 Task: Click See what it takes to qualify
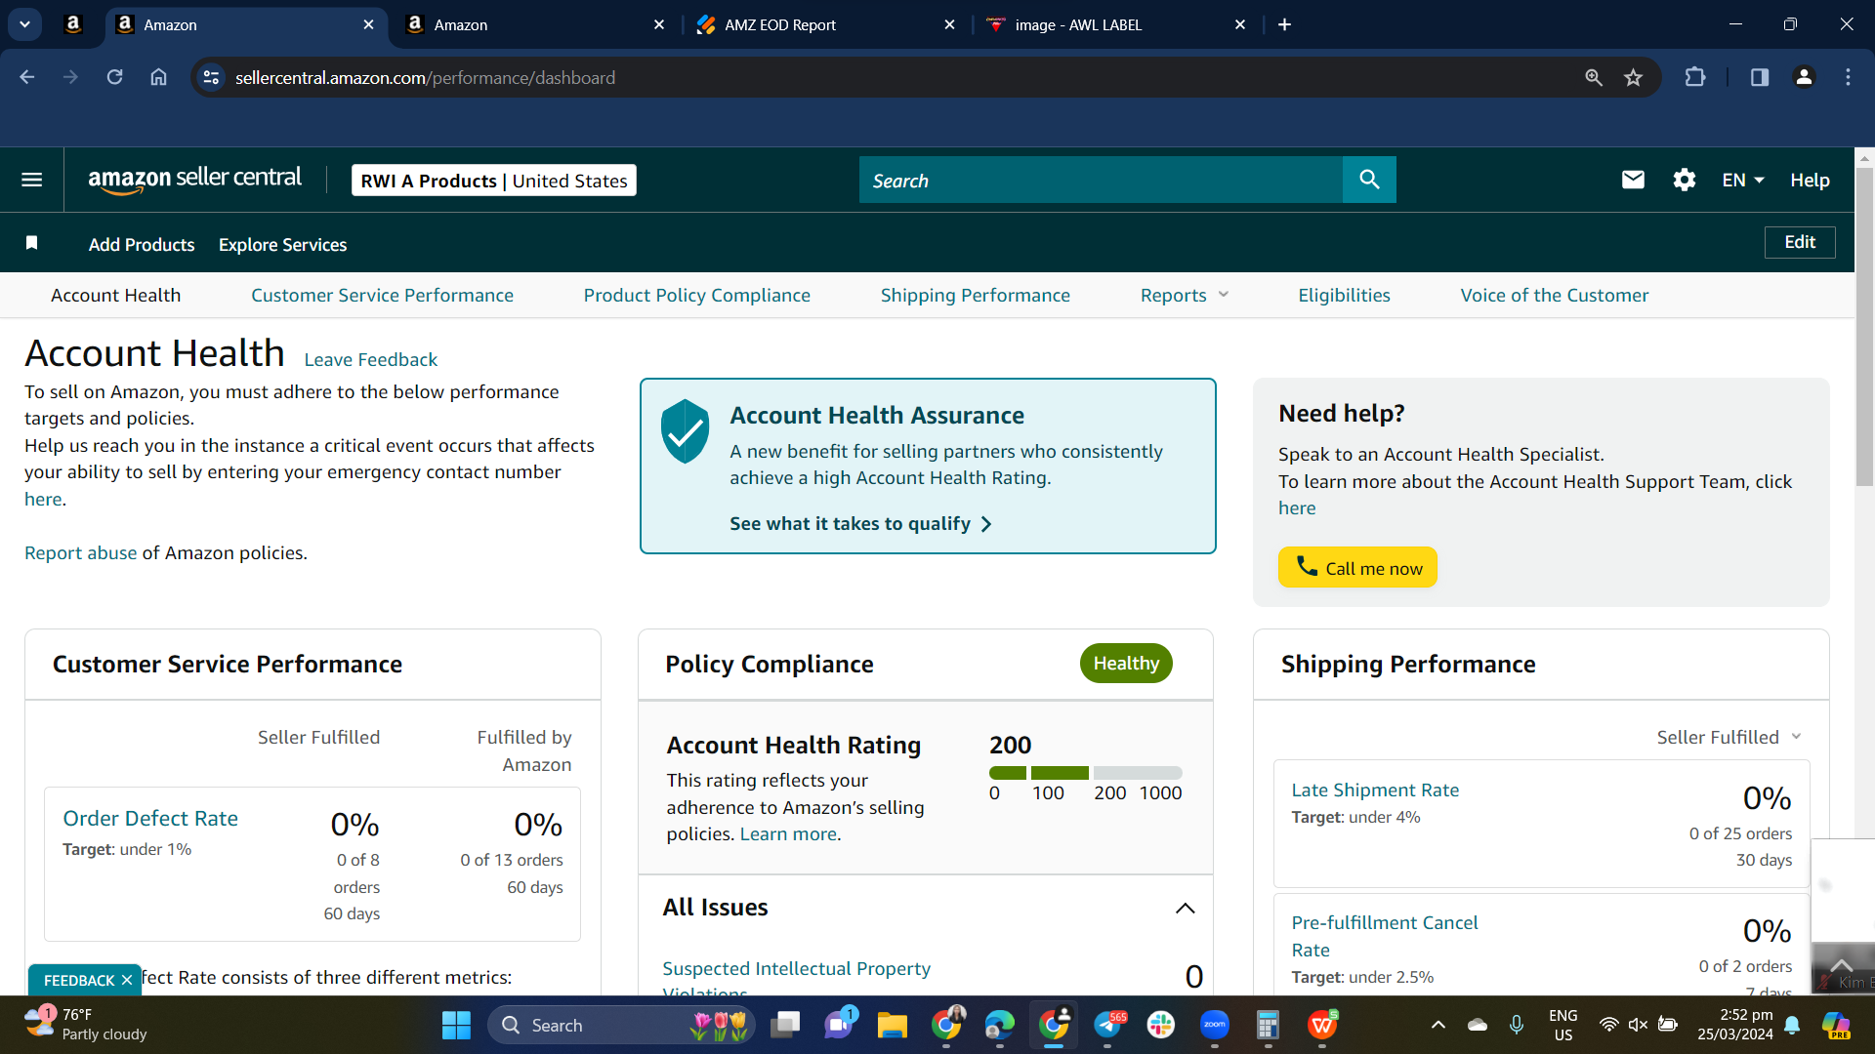[x=860, y=523]
